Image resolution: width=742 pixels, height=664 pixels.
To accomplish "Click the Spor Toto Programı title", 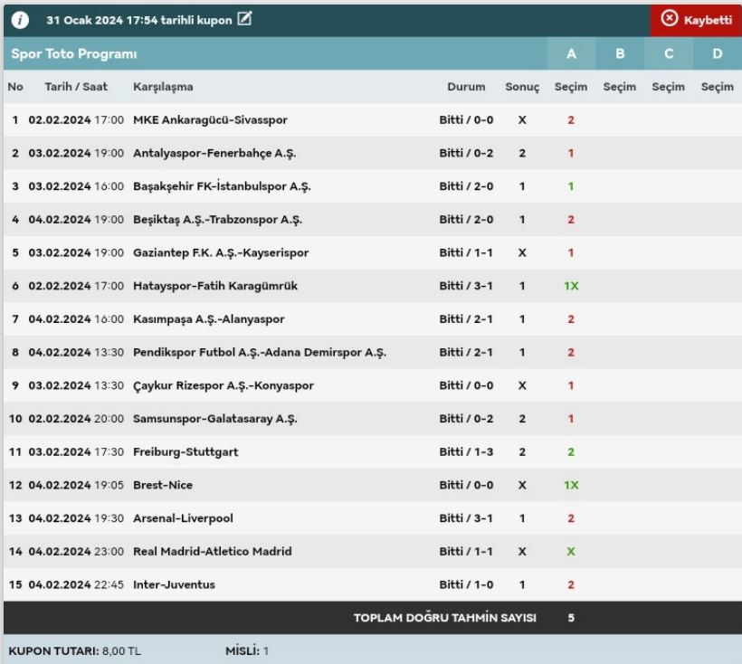I will click(74, 53).
